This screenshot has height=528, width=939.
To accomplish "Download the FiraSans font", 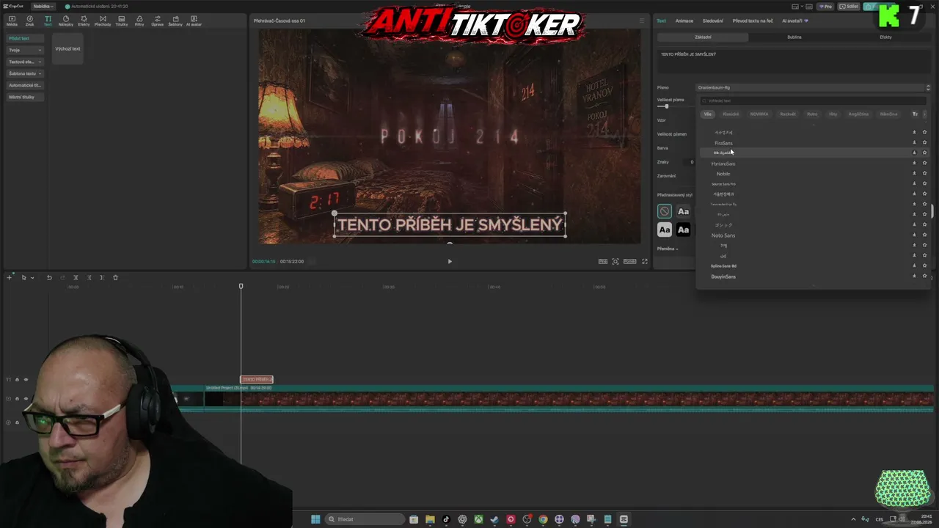I will (914, 142).
